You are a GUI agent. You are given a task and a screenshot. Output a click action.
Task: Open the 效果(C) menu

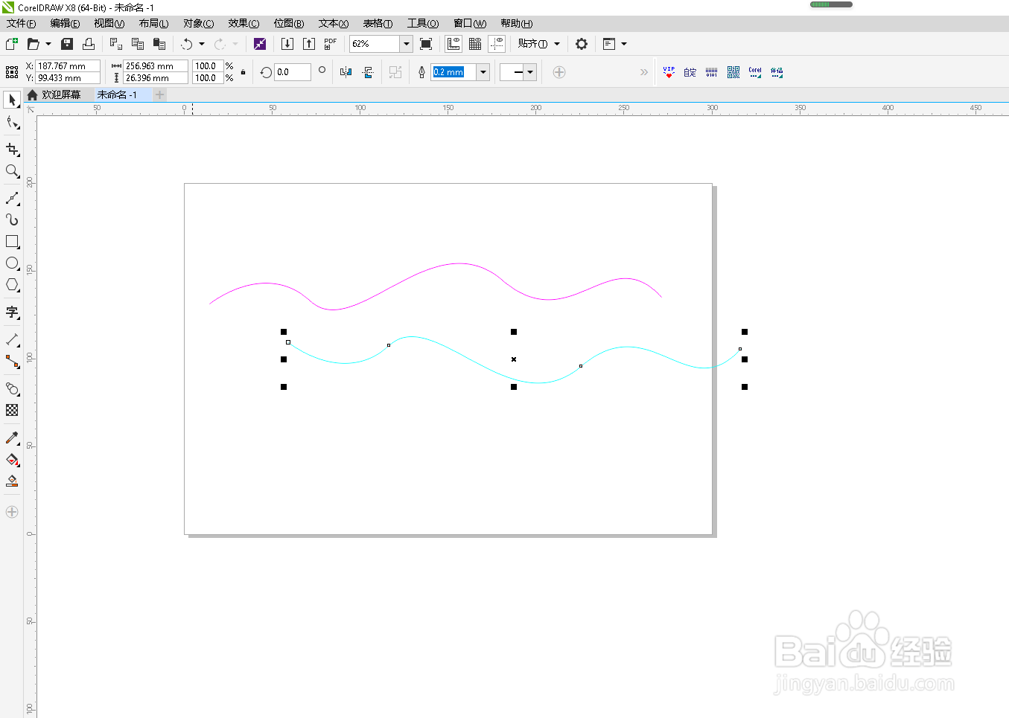[244, 24]
